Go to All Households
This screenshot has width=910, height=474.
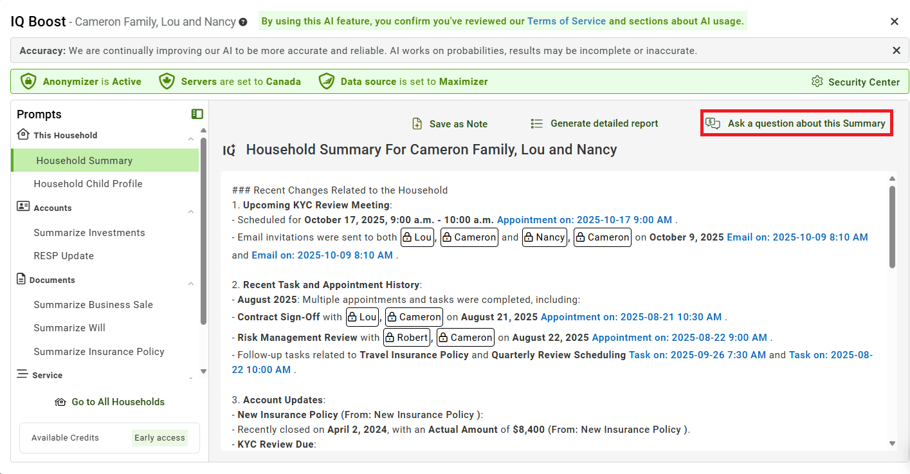coord(110,402)
